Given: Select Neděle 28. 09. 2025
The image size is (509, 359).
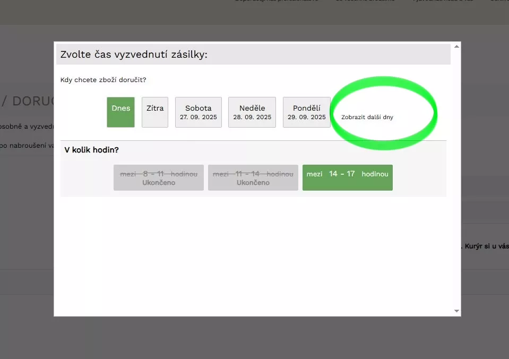Looking at the screenshot, I should (252, 112).
